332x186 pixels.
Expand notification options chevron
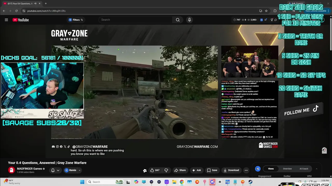[58, 170]
